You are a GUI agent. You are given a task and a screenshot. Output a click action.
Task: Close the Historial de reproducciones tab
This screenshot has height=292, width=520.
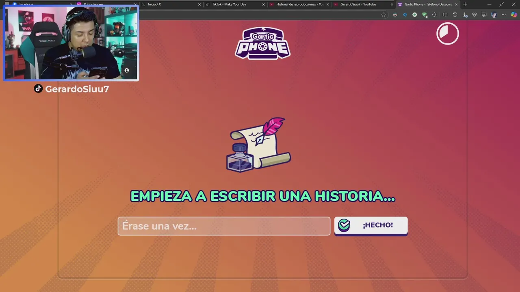tap(328, 4)
